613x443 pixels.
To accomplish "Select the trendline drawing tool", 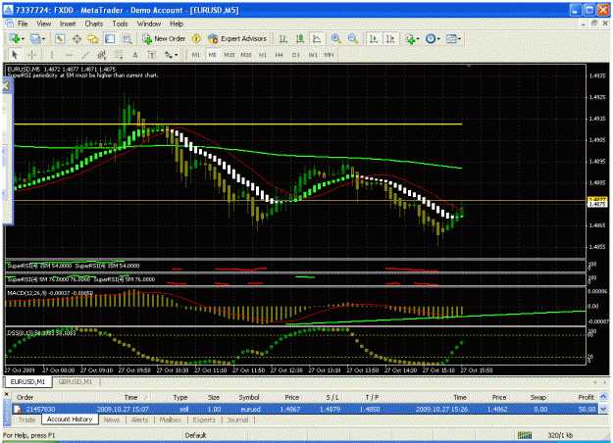I will [x=85, y=55].
